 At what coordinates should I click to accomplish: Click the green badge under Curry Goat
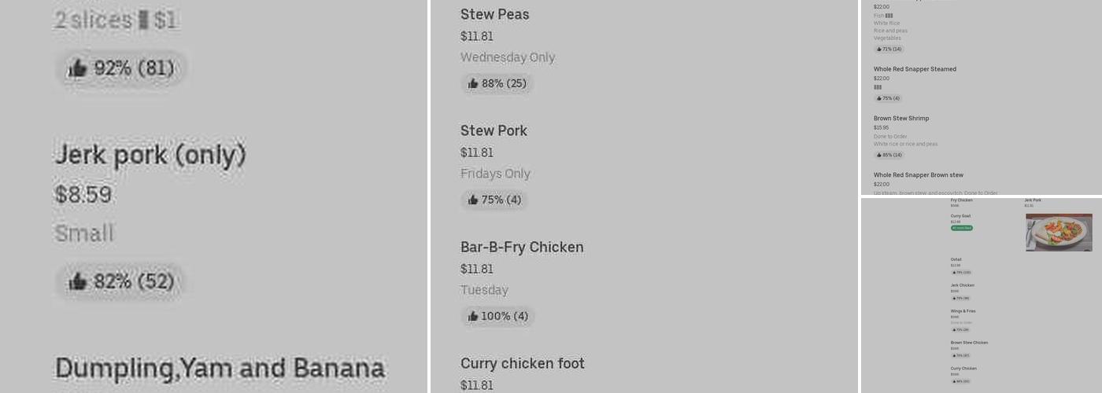(x=961, y=228)
